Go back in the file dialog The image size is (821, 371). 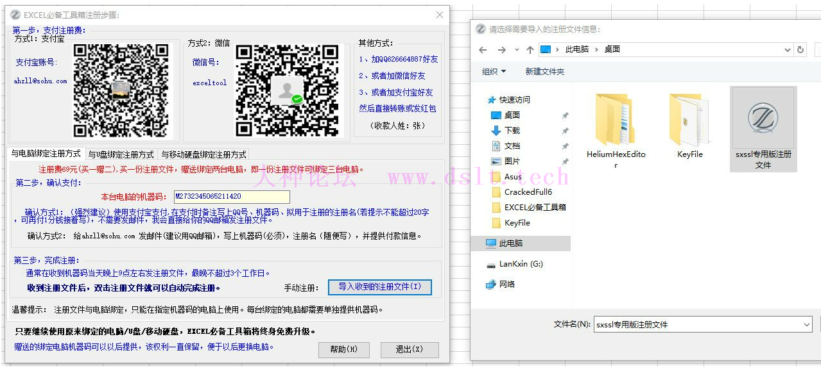click(483, 49)
